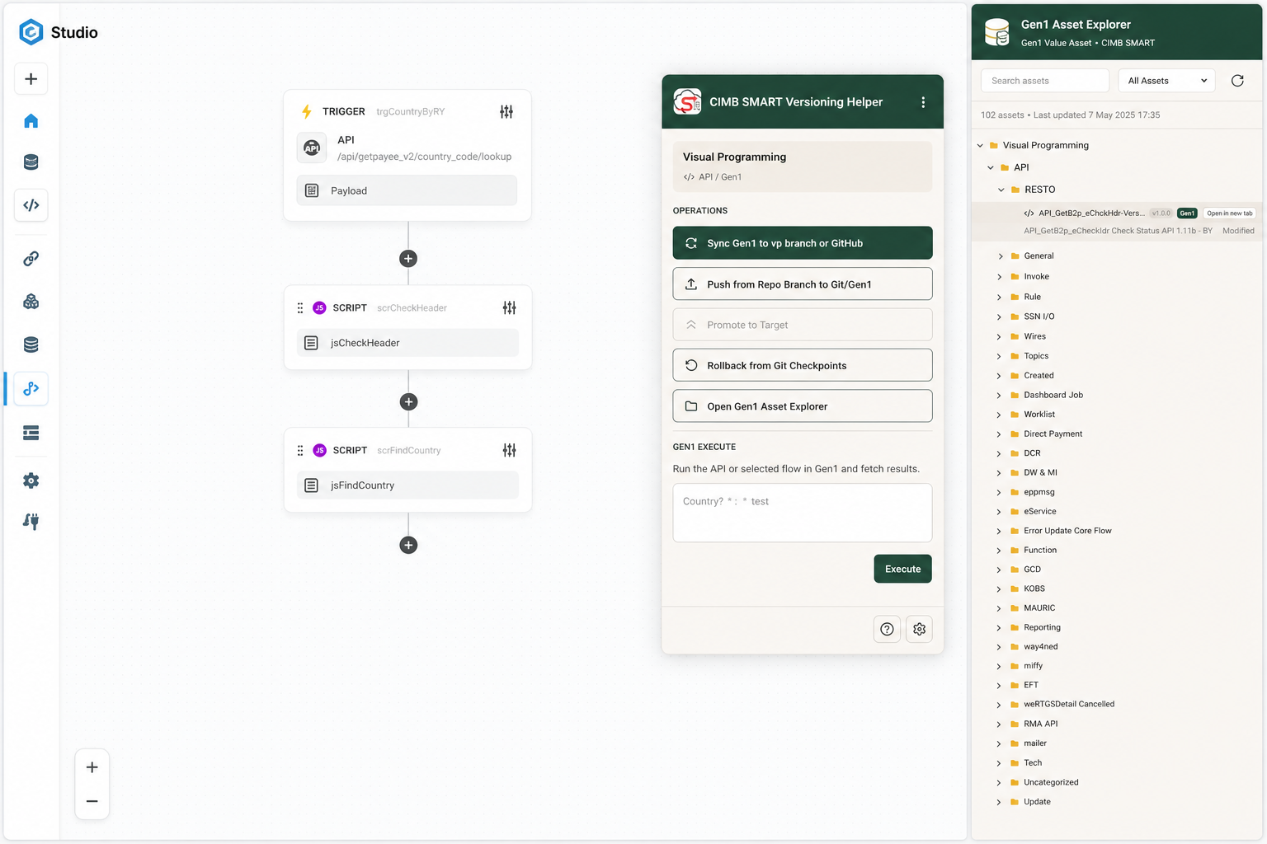Open Versioning Helper three-dot menu
Viewport: 1267px width, 844px height.
pos(923,102)
